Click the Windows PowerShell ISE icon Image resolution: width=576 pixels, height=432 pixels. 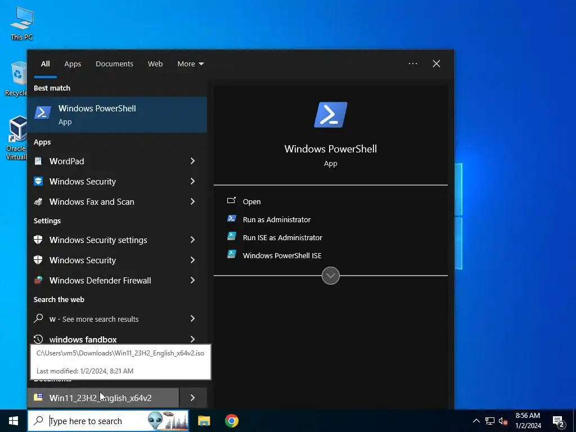click(x=231, y=254)
